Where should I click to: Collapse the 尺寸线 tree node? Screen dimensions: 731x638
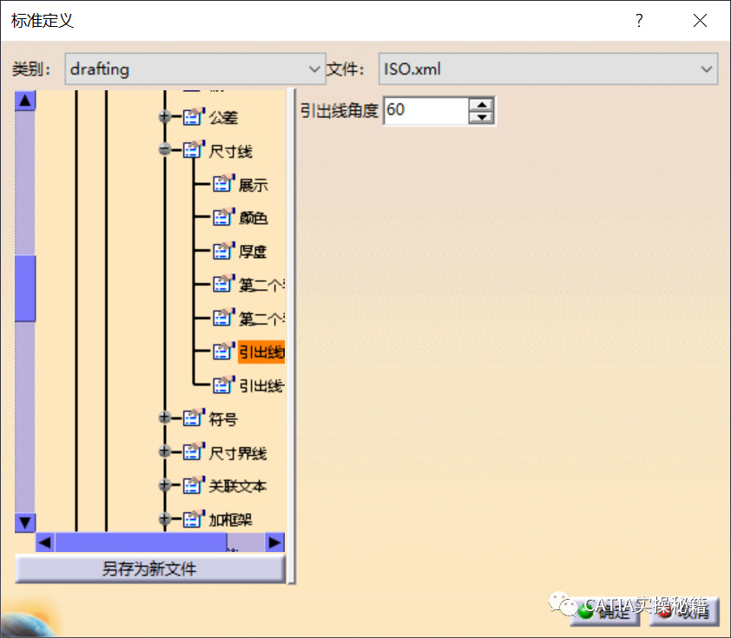pos(165,151)
